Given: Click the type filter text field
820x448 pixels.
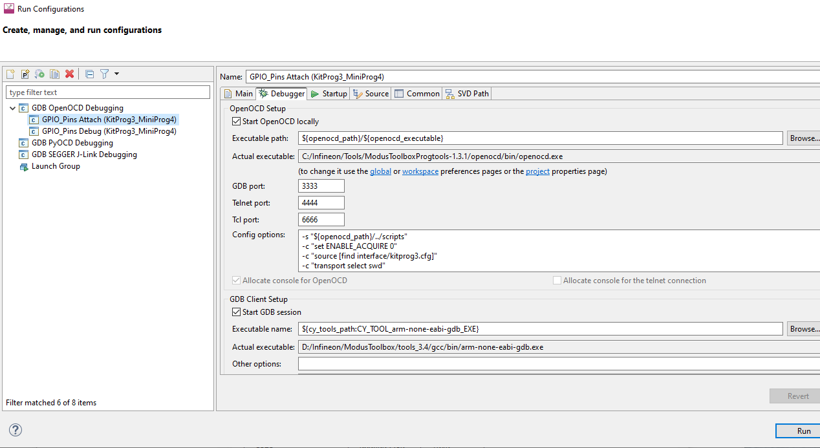Looking at the screenshot, I should [108, 92].
